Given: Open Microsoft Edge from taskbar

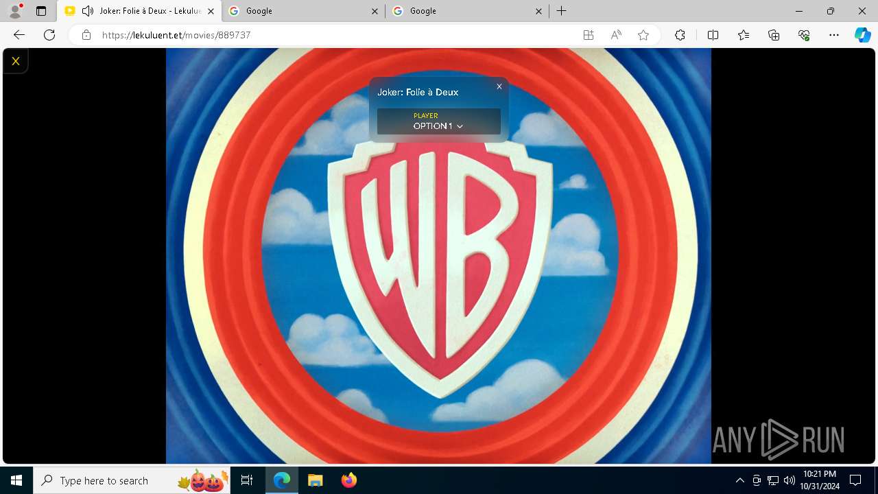Looking at the screenshot, I should coord(282,480).
